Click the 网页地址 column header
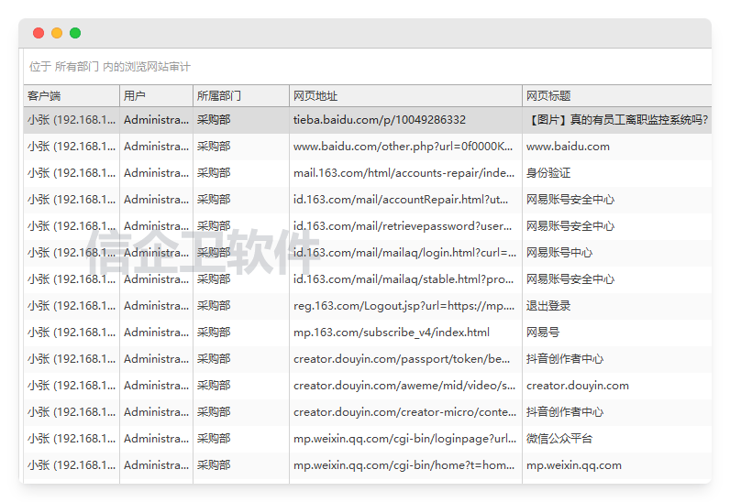This screenshot has width=730, height=502. coord(404,95)
